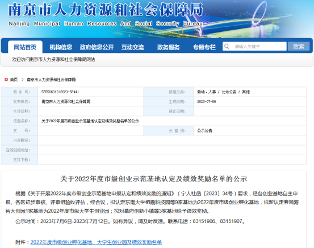This screenshot has width=314, height=248.
Task: Open the 机构信息 menu
Action: [x=61, y=47]
